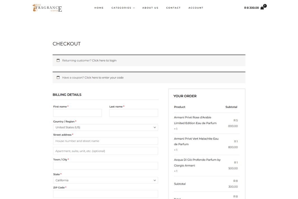This screenshot has height=199, width=298.
Task: Open the Categories menu item
Action: [x=121, y=8]
